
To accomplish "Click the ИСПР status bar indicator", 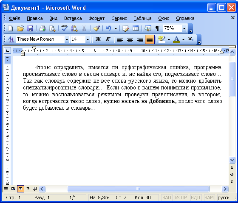I will [x=181, y=197].
